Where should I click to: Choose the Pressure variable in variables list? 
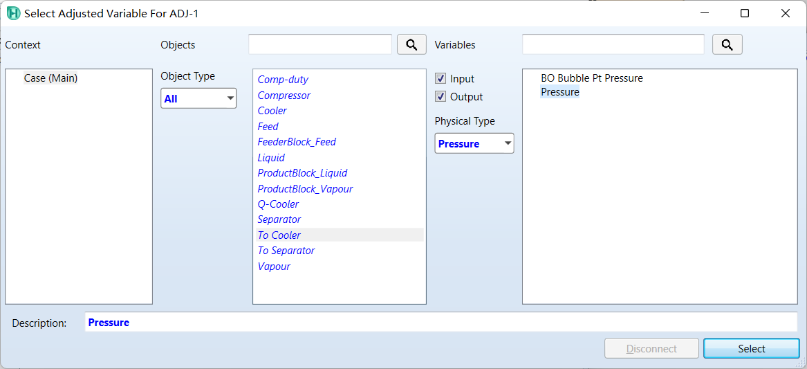pyautogui.click(x=559, y=92)
